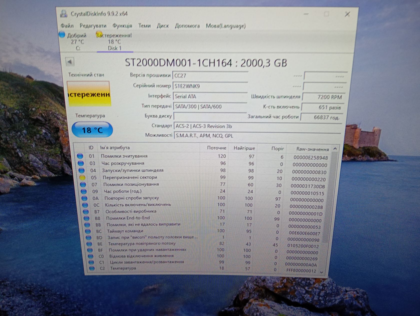Open the Допомога menu
This screenshot has height=316, width=420.
[x=187, y=26]
